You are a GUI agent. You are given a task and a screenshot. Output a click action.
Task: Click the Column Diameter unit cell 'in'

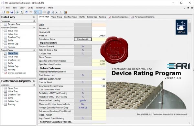tap(83, 46)
